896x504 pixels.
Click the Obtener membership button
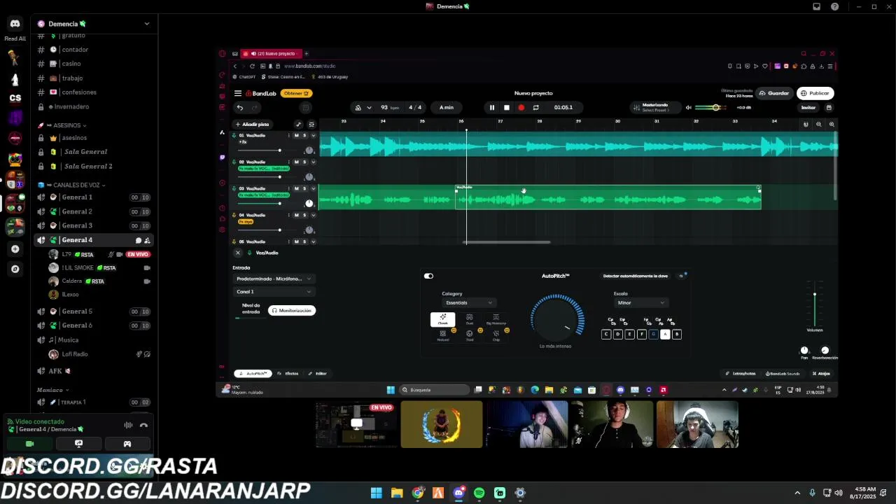pyautogui.click(x=297, y=93)
